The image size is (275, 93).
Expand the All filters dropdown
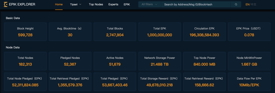(x=150, y=4)
